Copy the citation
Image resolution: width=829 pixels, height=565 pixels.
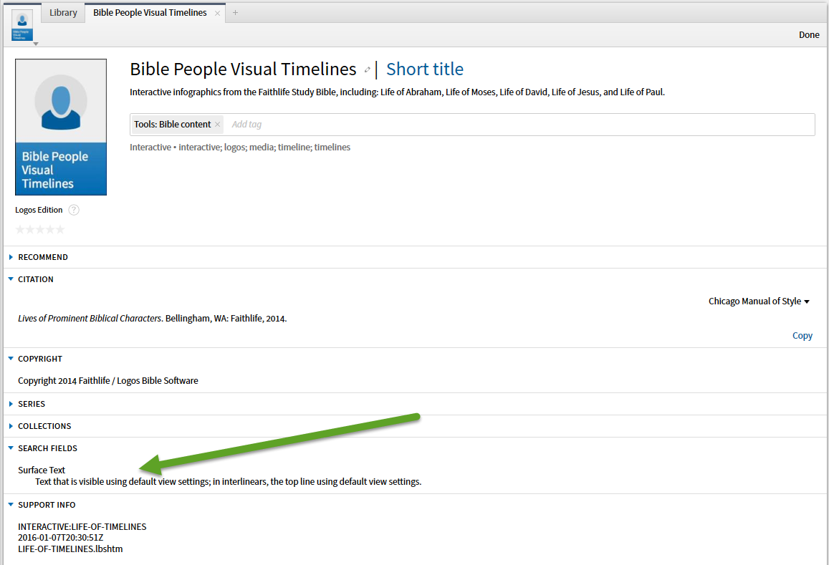(x=802, y=336)
